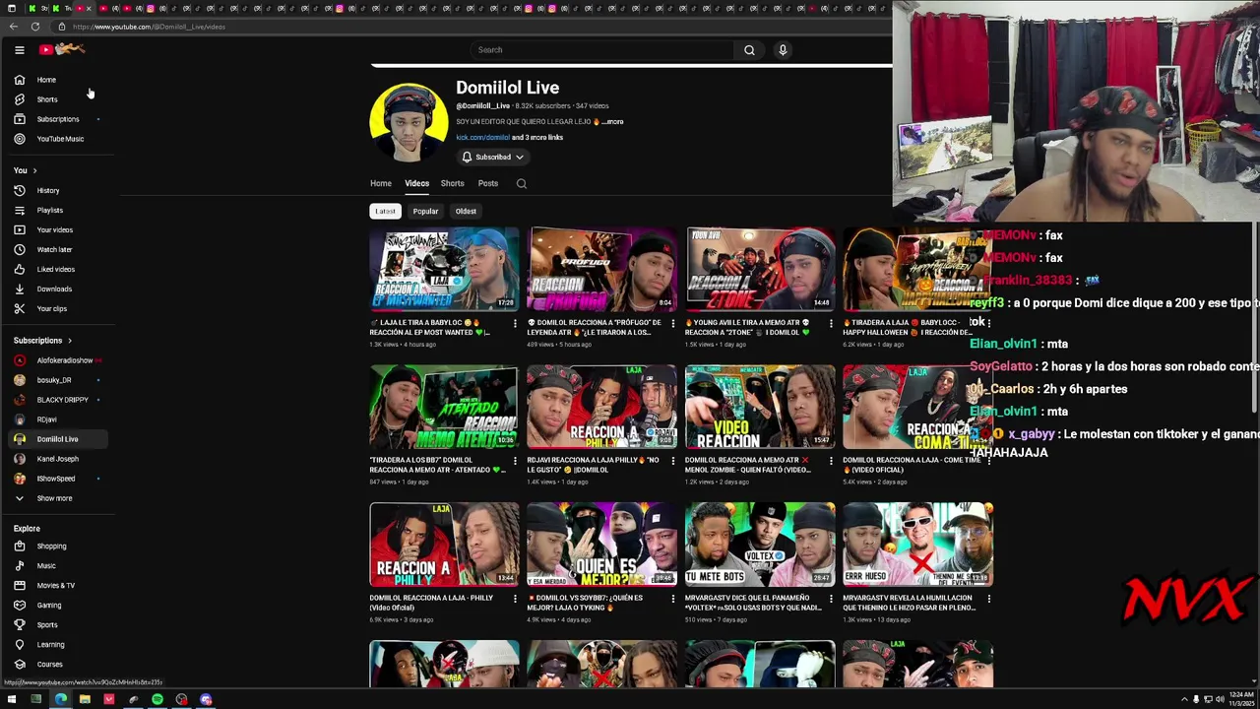Open 'DOMIILOL REACCIONA A LAJA - PHILLY' title
Image resolution: width=1260 pixels, height=709 pixels.
(x=431, y=603)
